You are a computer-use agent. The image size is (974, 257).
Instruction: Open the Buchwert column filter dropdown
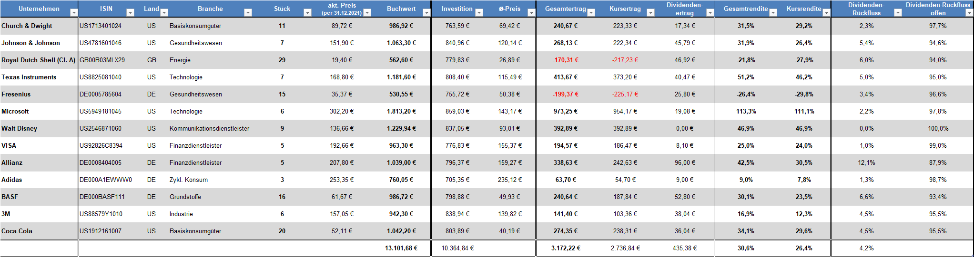point(426,13)
